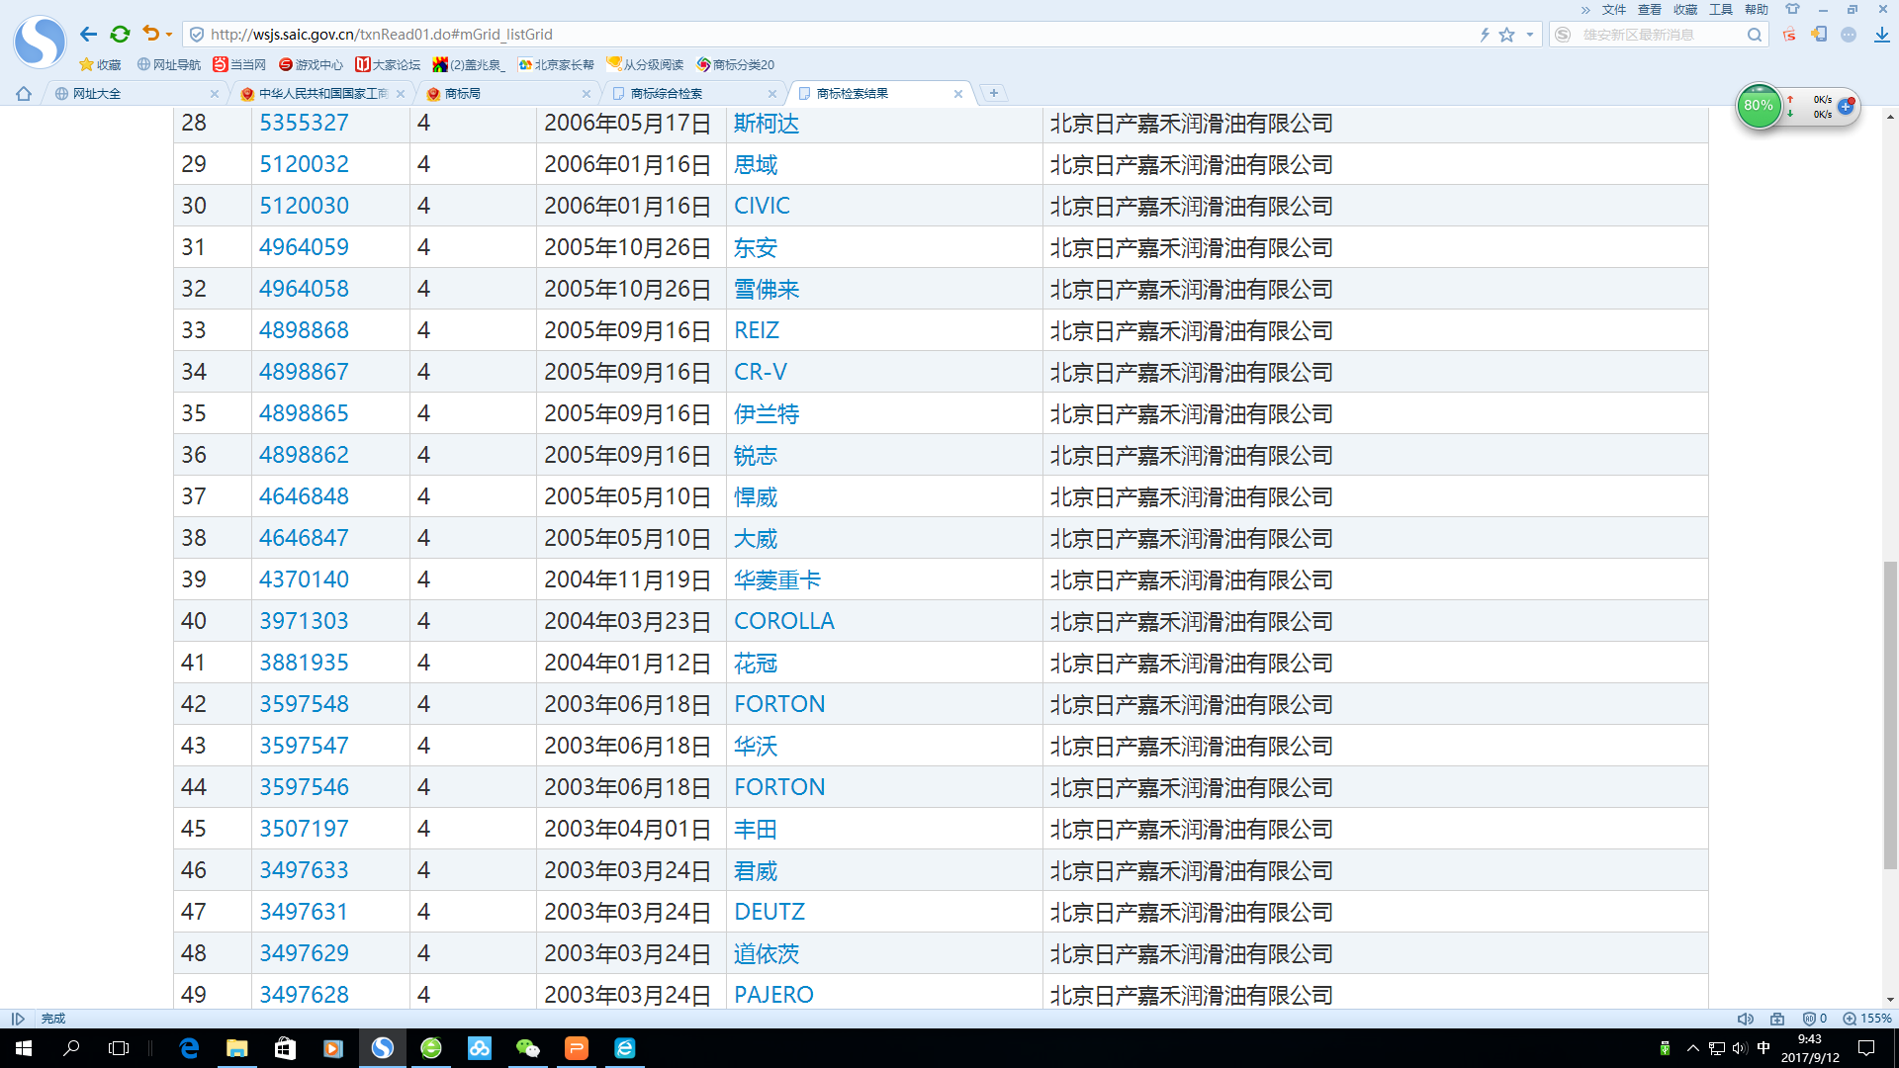Star this page as a favorite
The height and width of the screenshot is (1068, 1899).
1506,35
